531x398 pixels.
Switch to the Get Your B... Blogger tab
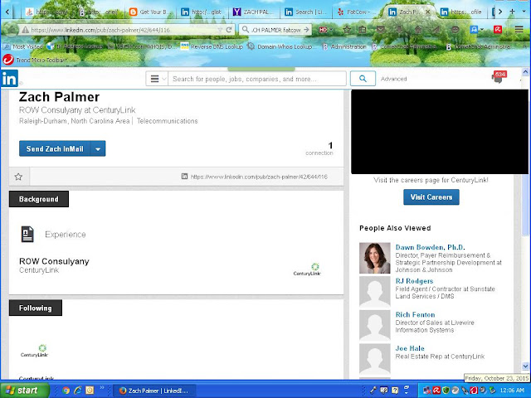[x=151, y=12]
